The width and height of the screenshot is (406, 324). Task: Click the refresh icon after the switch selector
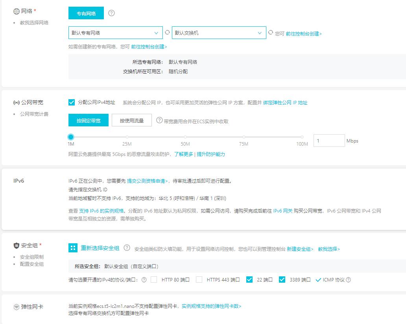[270, 33]
